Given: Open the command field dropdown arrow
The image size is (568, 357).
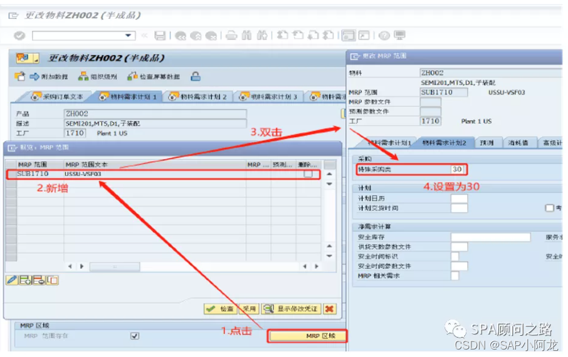Looking at the screenshot, I should pos(128,36).
